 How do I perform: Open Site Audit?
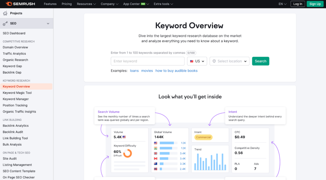(x=10, y=159)
